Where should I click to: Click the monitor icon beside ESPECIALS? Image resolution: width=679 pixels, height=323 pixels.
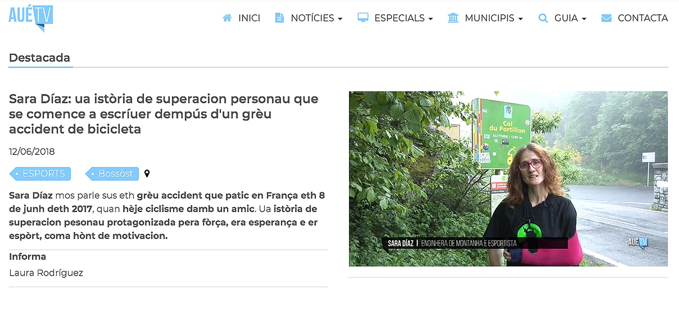click(363, 17)
